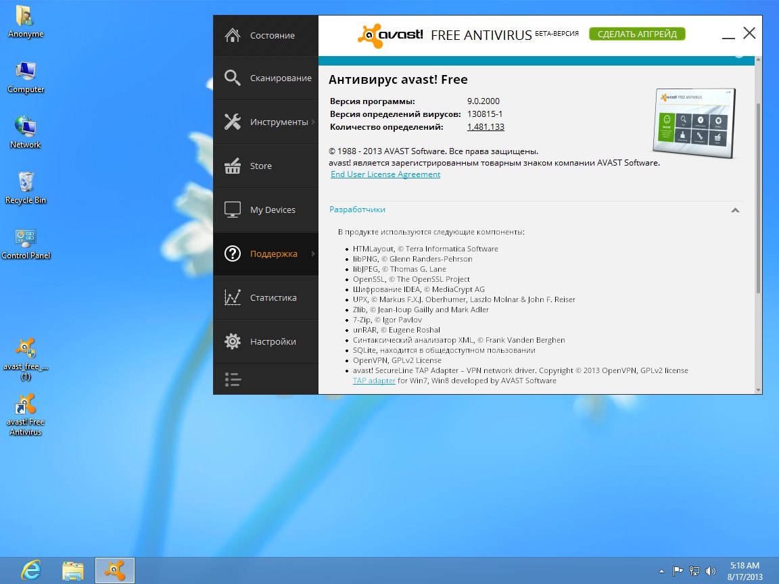The height and width of the screenshot is (584, 779).
Task: Click the gear icon beside Настройки
Action: (232, 341)
